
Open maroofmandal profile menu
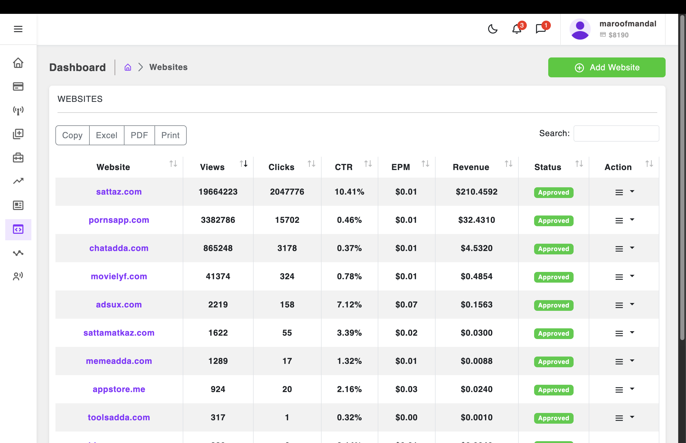pyautogui.click(x=613, y=29)
